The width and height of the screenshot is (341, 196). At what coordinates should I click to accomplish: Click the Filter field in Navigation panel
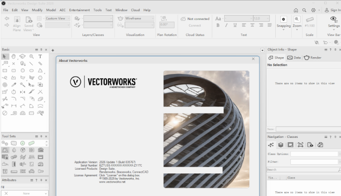pyautogui.click(x=315, y=162)
